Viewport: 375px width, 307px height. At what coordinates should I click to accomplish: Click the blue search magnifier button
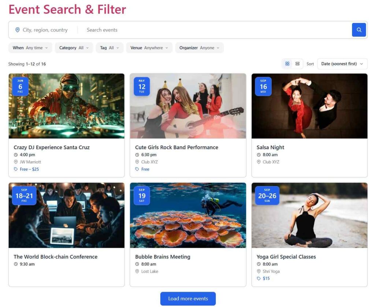tap(359, 30)
